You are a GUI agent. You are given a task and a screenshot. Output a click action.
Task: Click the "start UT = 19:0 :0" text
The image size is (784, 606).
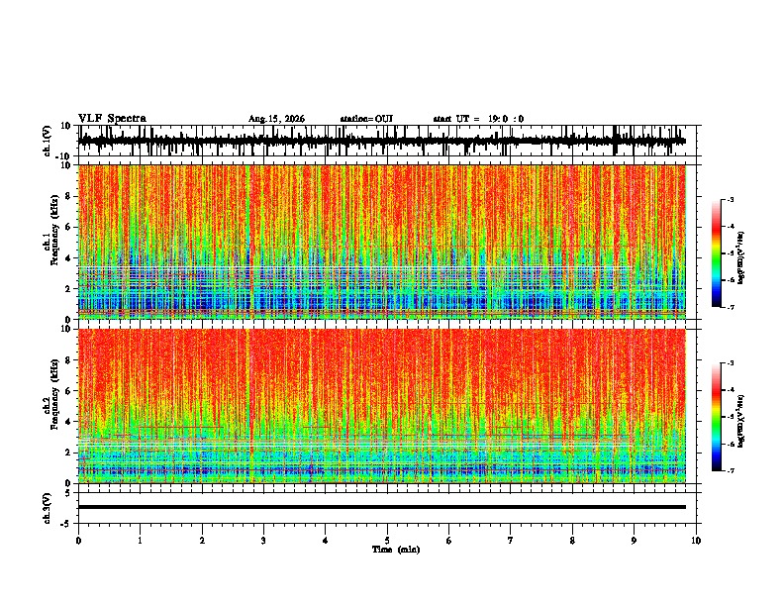[x=478, y=119]
